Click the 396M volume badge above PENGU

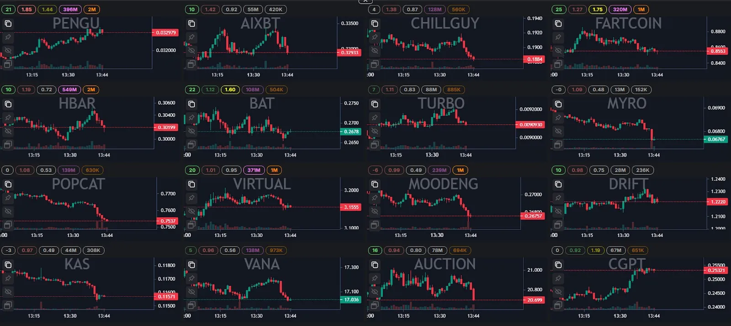tap(70, 9)
